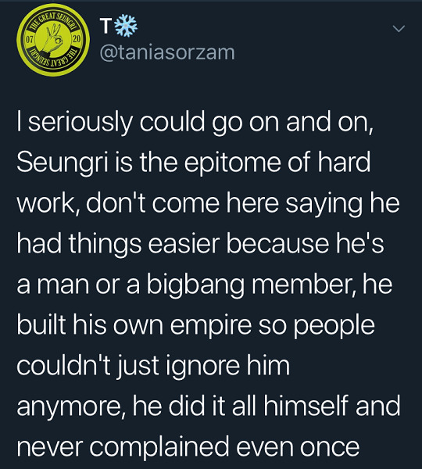This screenshot has width=422, height=469.
Task: Click the line 'couldn't just ignore him'
Action: click(x=153, y=364)
